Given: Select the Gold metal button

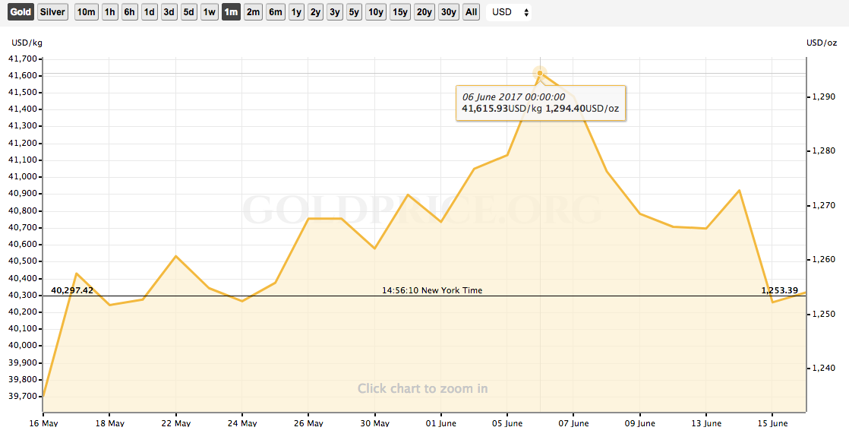Looking at the screenshot, I should pyautogui.click(x=21, y=12).
